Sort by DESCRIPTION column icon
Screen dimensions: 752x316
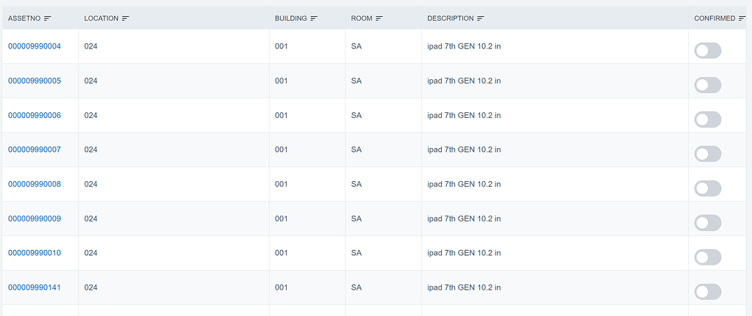click(x=481, y=18)
